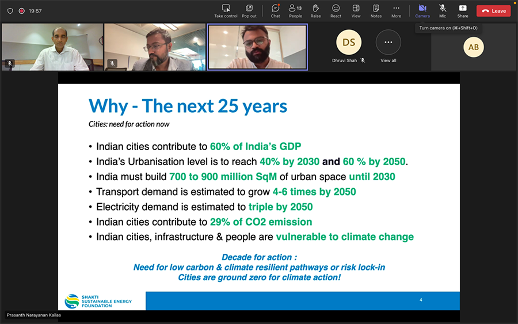
Task: Open the Share content tray
Action: pos(463,11)
